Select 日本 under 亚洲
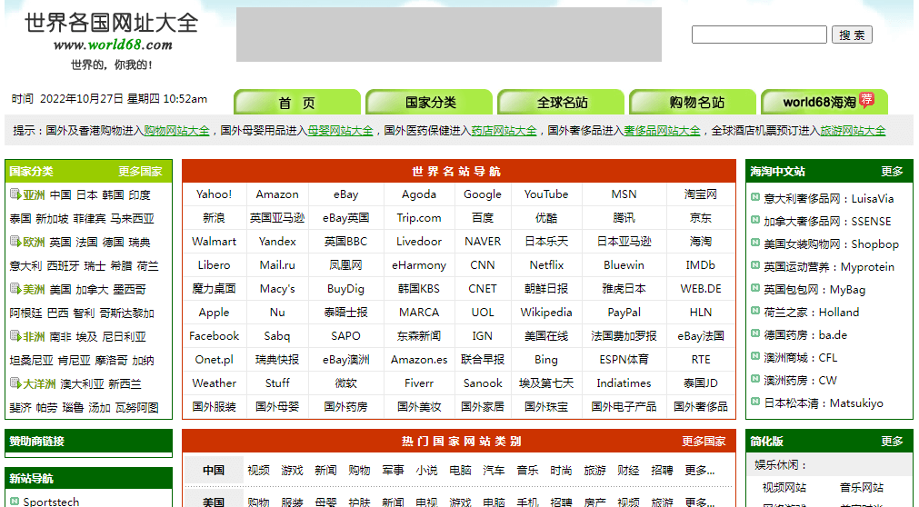 [86, 194]
